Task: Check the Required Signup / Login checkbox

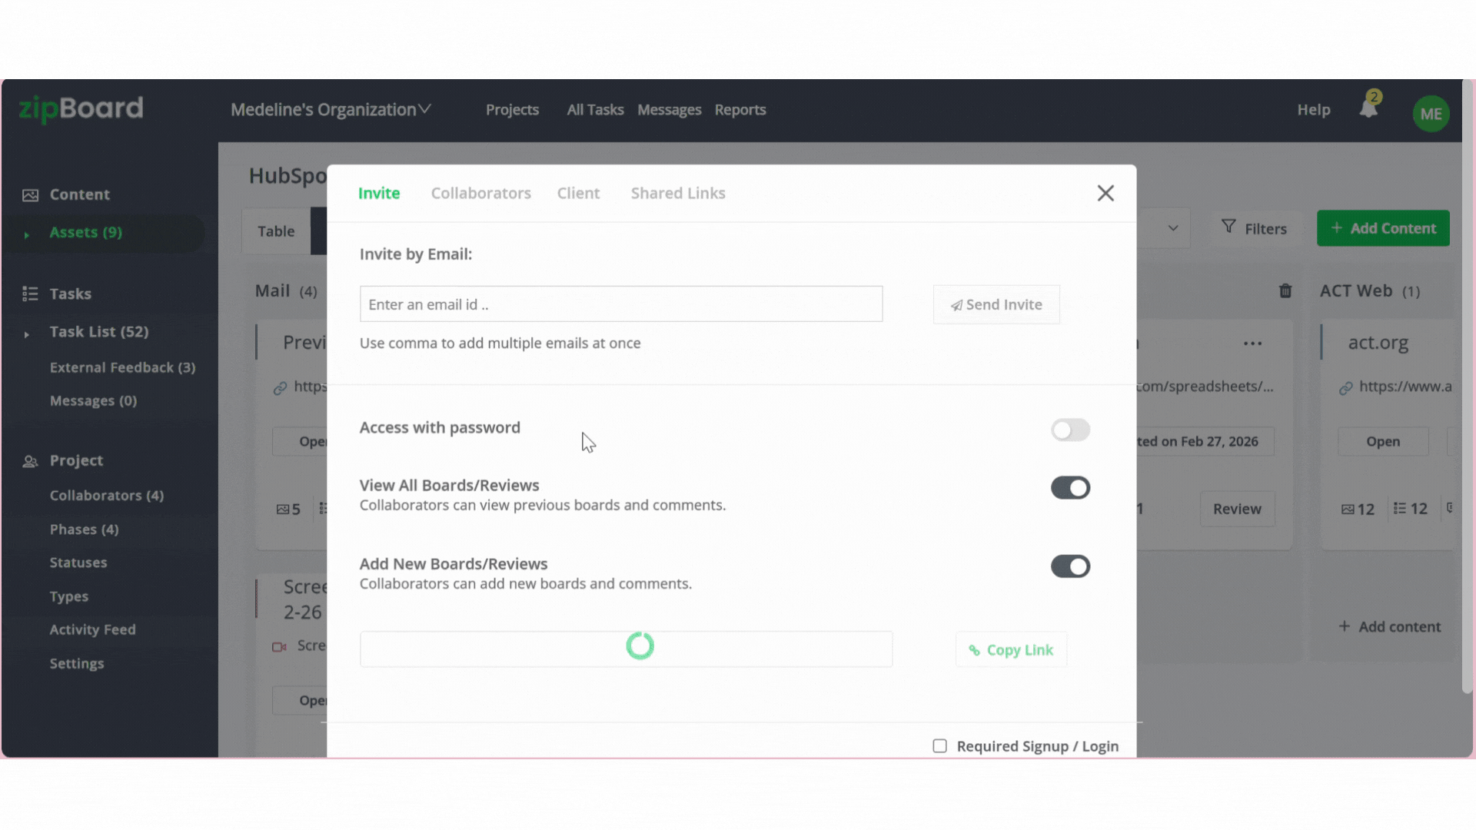Action: point(939,746)
